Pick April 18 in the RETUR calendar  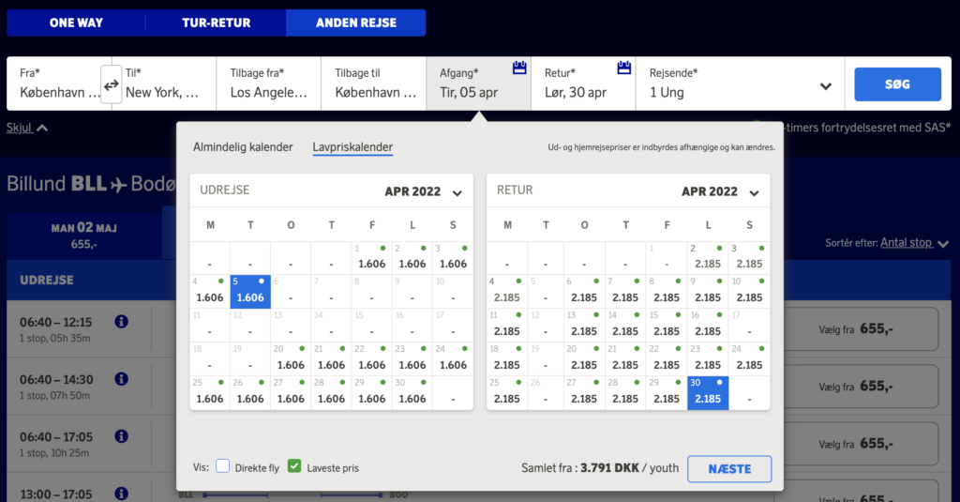(x=507, y=358)
